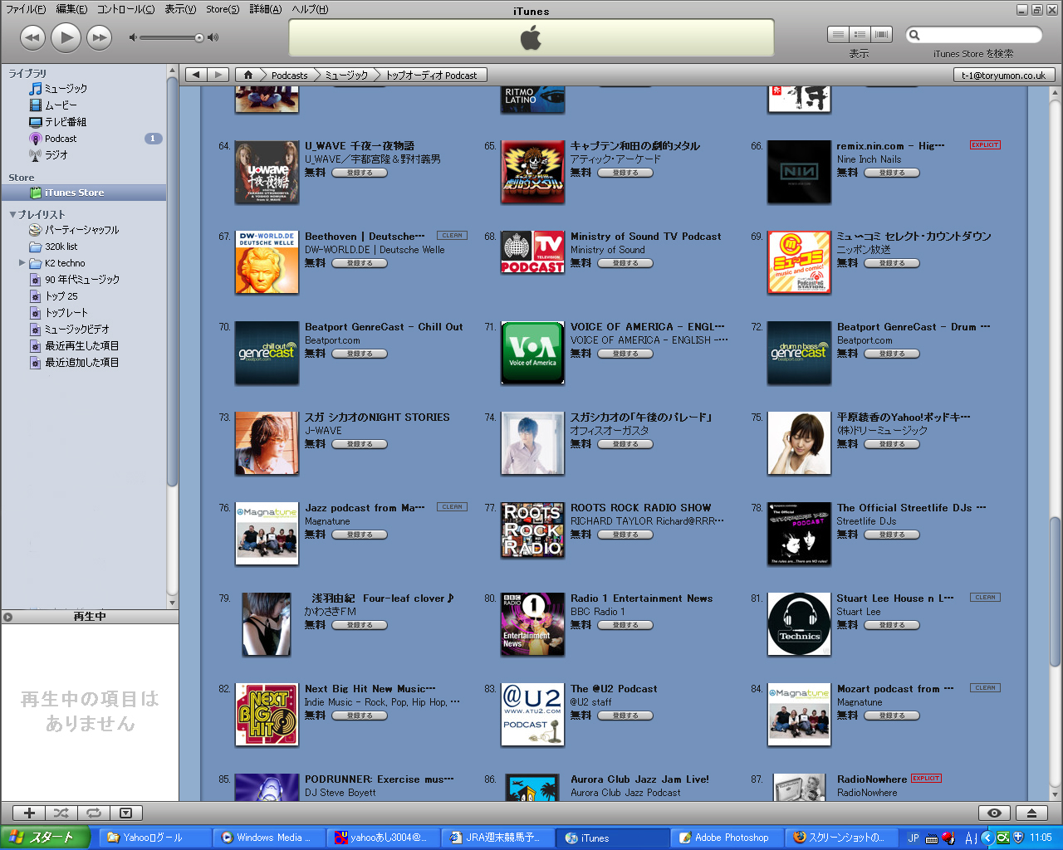Open The @U2 Podcast title link
Viewport: 1063px width, 850px height.
pos(614,689)
